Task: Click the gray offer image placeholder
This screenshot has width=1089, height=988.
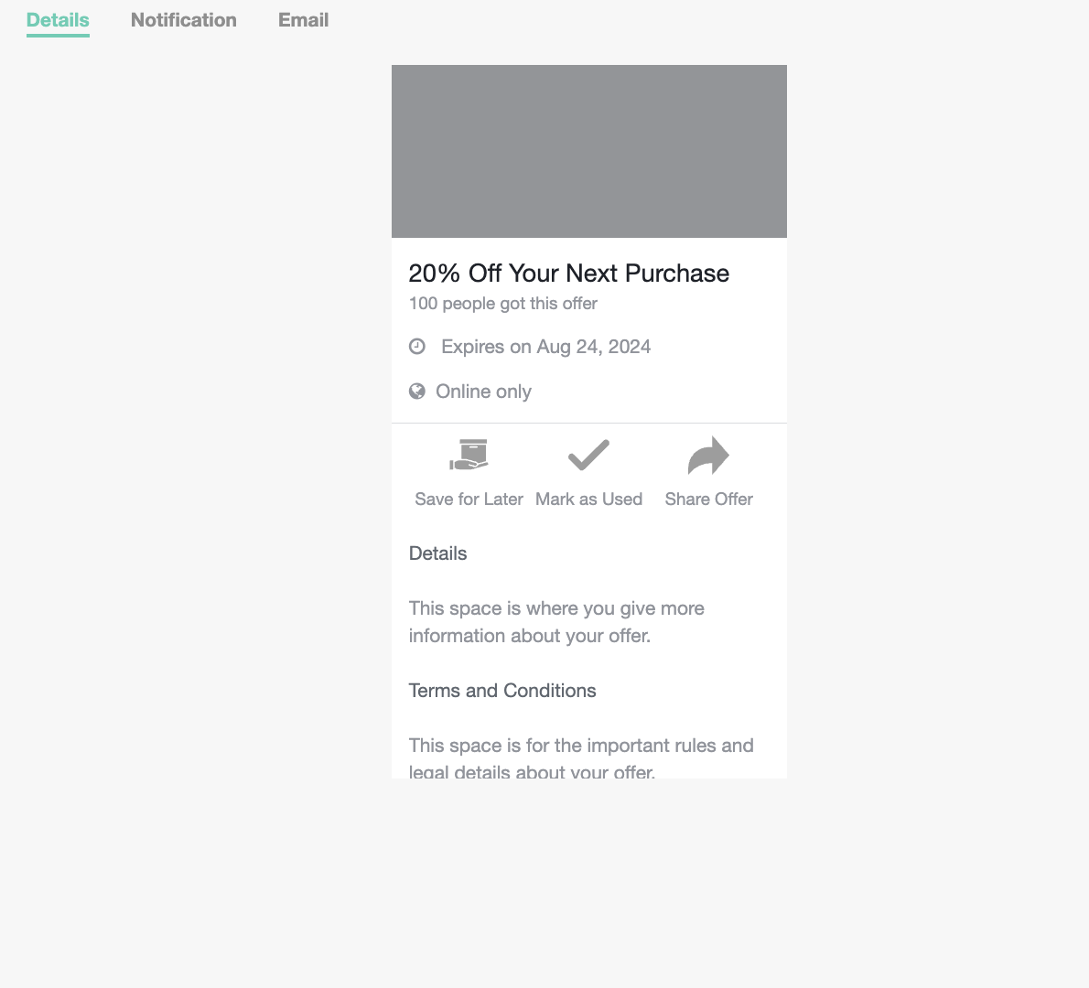Action: pos(588,150)
